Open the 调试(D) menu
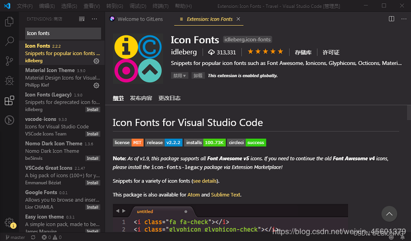Screen dimensions: 411x241 click(x=138, y=6)
